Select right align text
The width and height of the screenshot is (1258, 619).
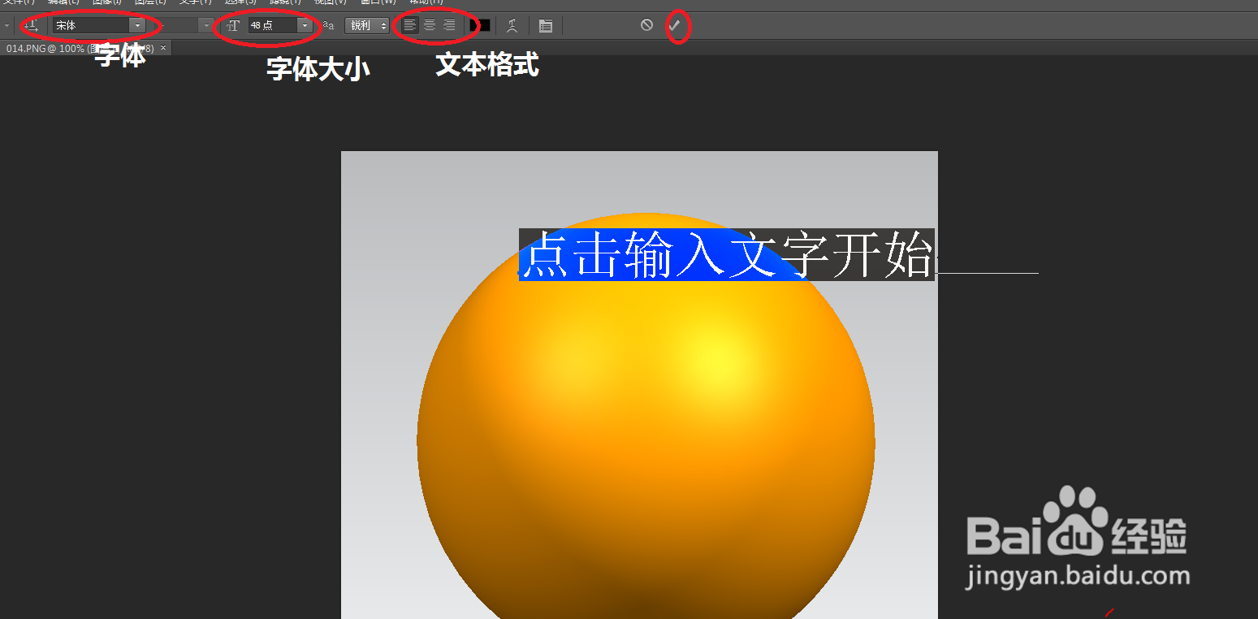tap(449, 26)
